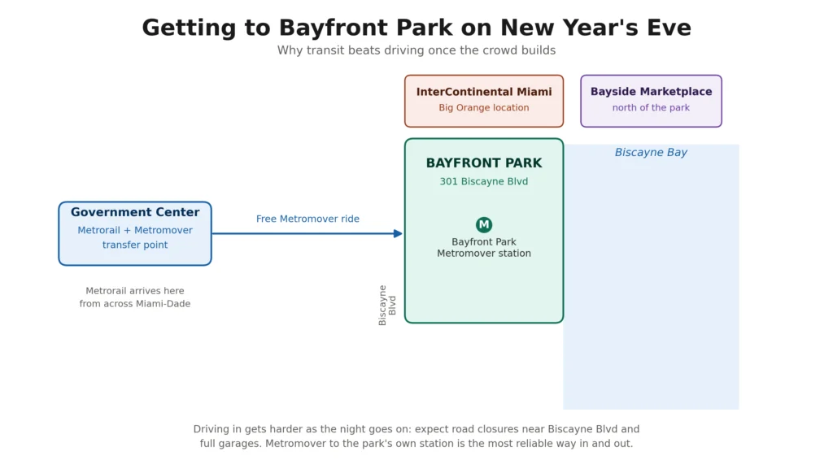Click 'north of the park' subtitle

pos(651,108)
